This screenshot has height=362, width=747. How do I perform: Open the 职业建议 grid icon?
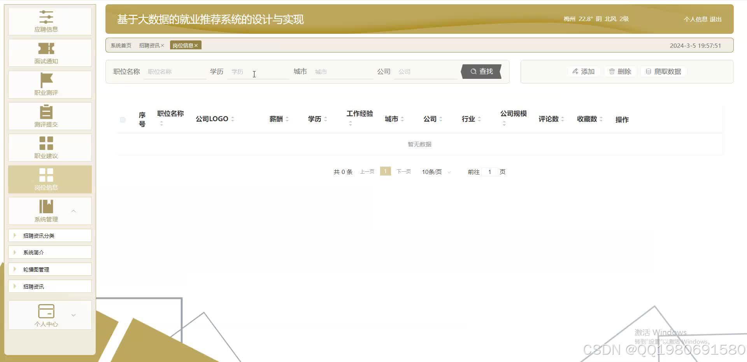pos(46,143)
